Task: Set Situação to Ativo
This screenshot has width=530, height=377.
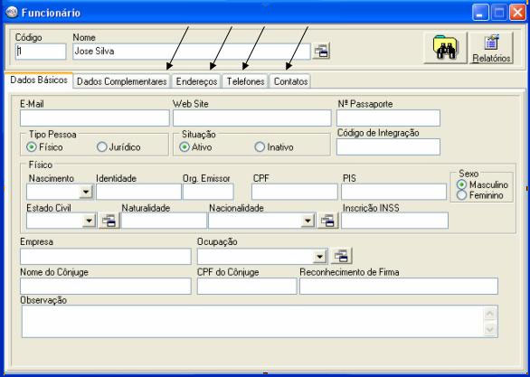Action: click(x=185, y=147)
